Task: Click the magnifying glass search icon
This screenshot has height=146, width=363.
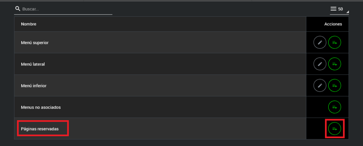Action: (x=18, y=8)
